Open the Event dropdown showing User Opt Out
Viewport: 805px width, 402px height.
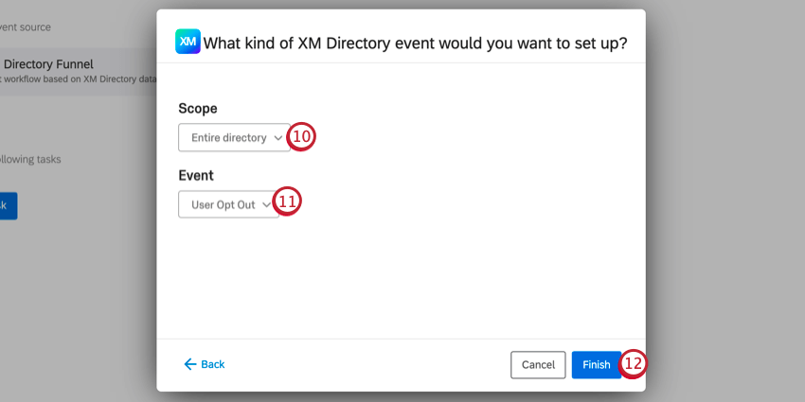click(x=224, y=204)
